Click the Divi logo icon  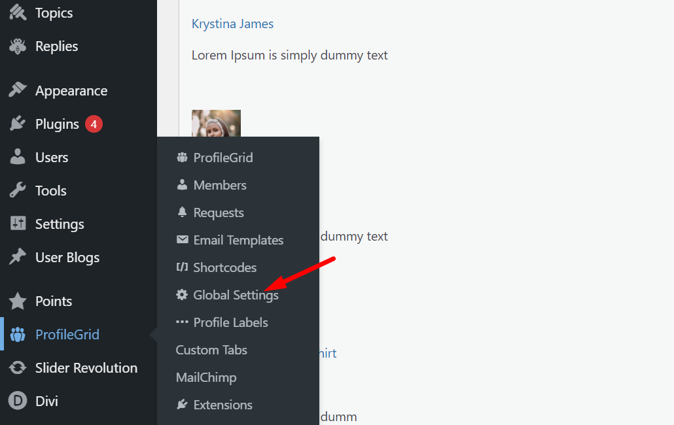[18, 401]
